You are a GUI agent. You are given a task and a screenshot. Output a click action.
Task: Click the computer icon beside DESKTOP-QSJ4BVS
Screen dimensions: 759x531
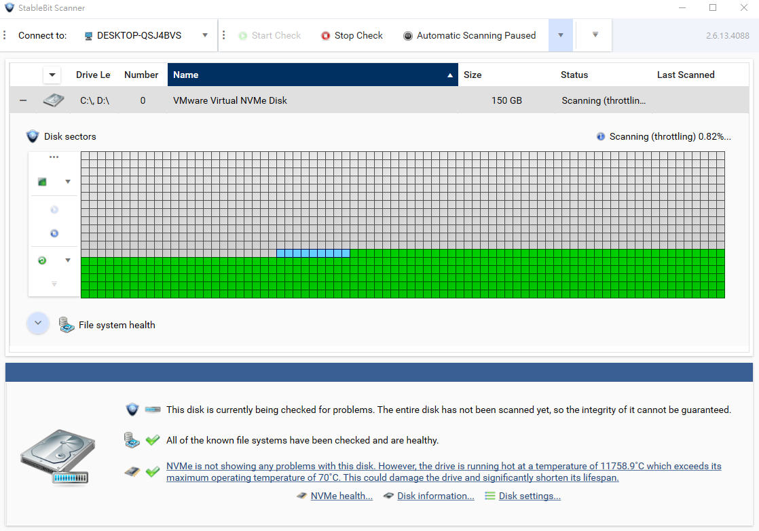coord(88,36)
